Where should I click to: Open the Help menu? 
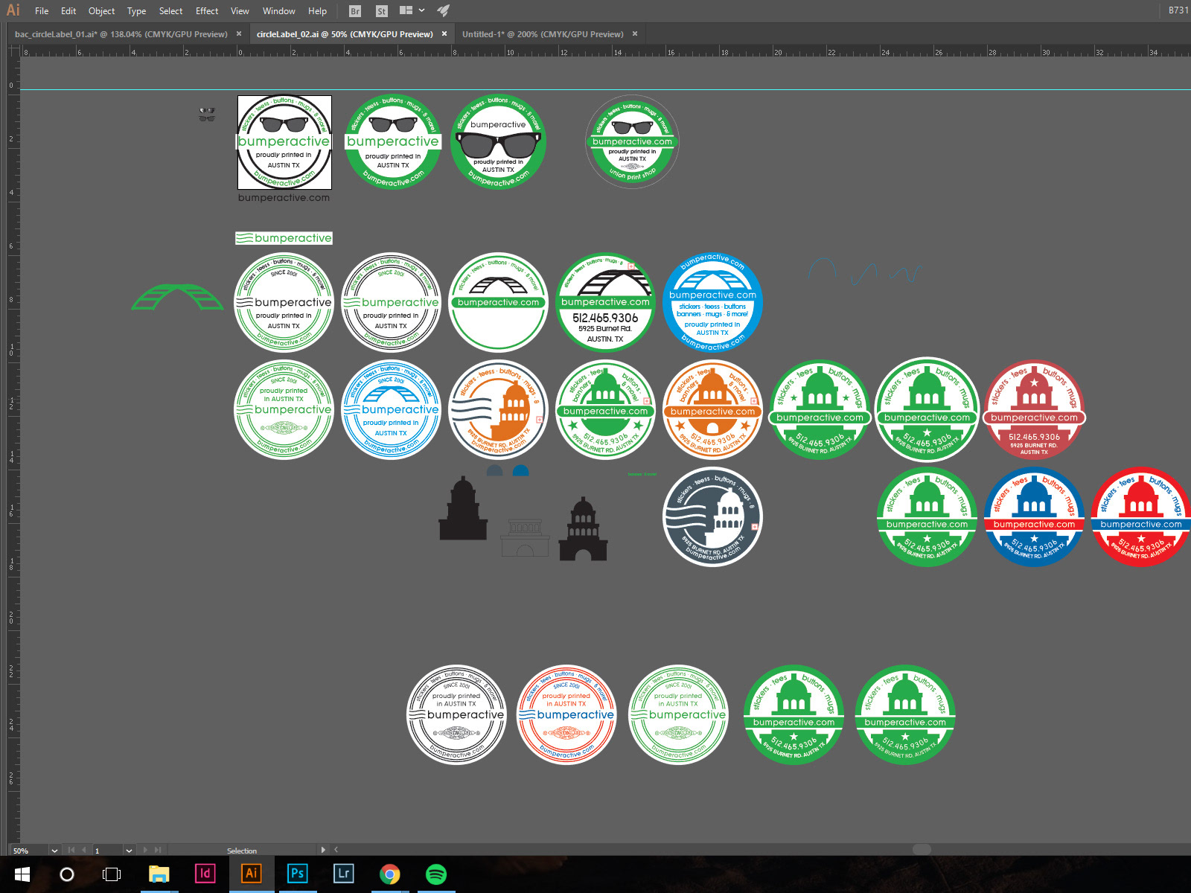click(317, 11)
